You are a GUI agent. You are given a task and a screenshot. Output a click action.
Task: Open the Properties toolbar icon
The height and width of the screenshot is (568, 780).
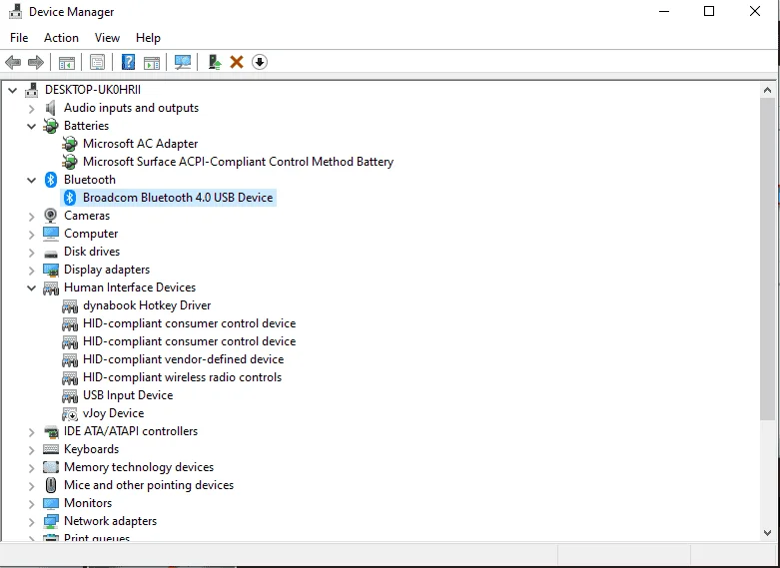98,62
